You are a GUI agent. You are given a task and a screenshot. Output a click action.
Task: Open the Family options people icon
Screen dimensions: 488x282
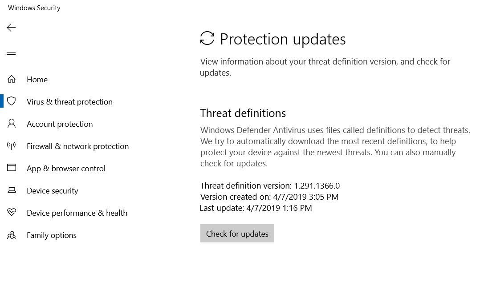12,235
